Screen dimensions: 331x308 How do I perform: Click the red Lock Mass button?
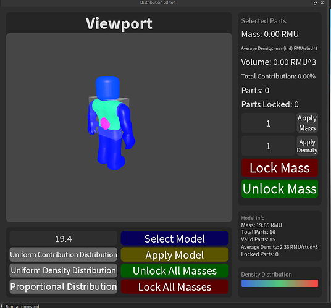280,168
